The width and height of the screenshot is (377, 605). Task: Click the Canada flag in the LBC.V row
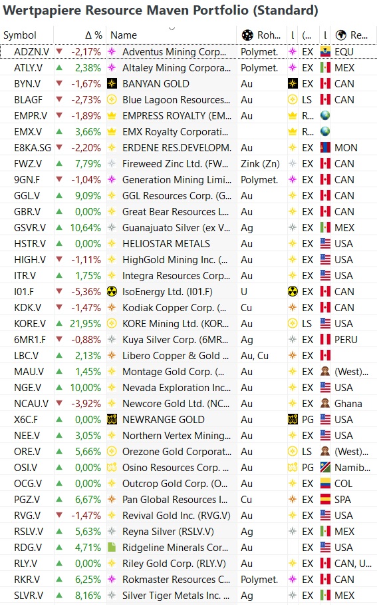[325, 356]
